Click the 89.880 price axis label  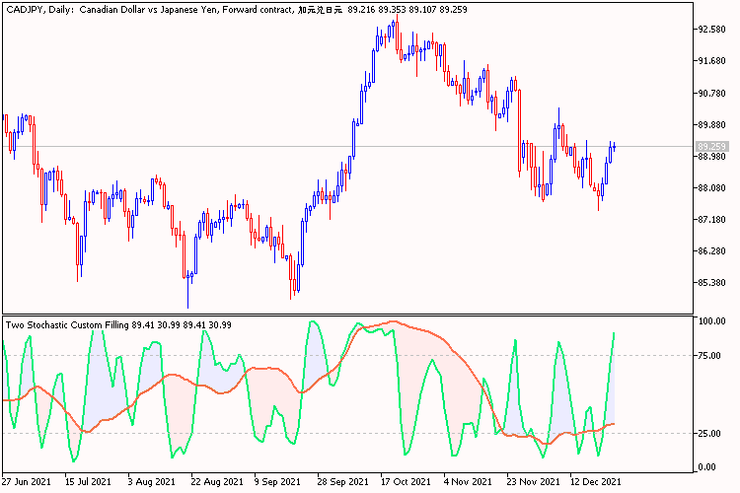coord(711,125)
